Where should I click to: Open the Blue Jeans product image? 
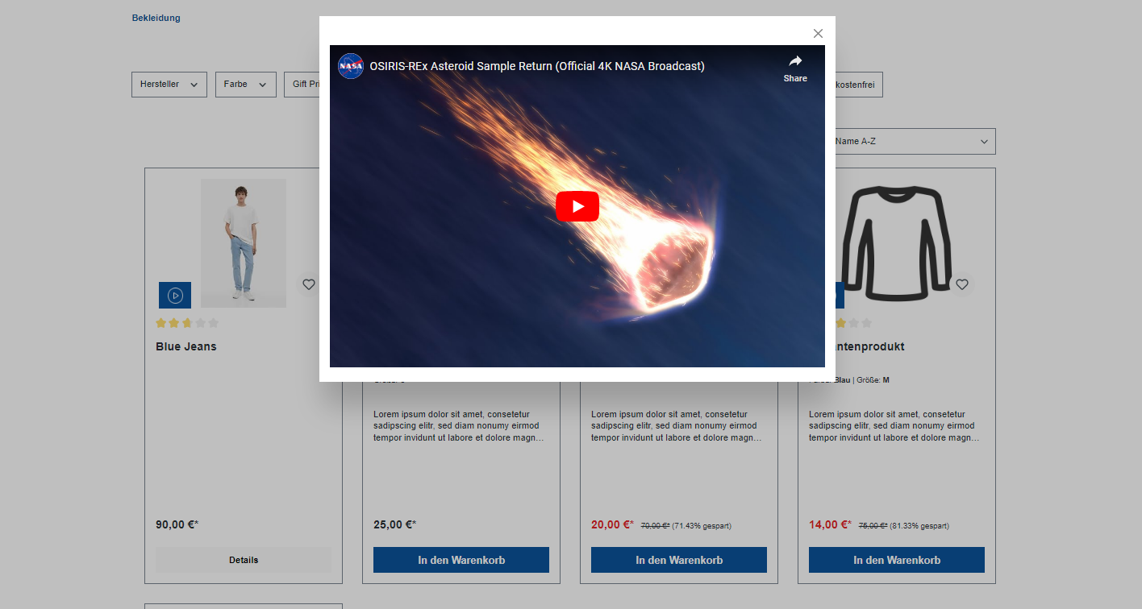pos(244,243)
